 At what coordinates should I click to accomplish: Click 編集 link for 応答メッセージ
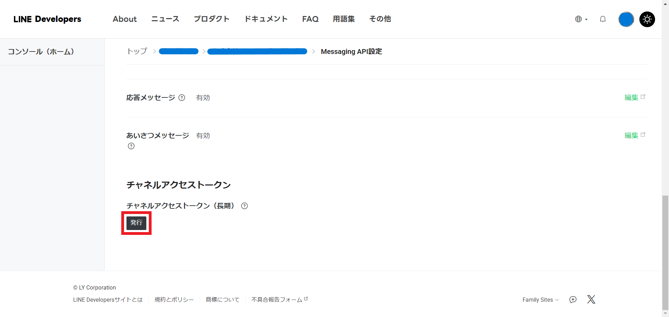point(631,98)
